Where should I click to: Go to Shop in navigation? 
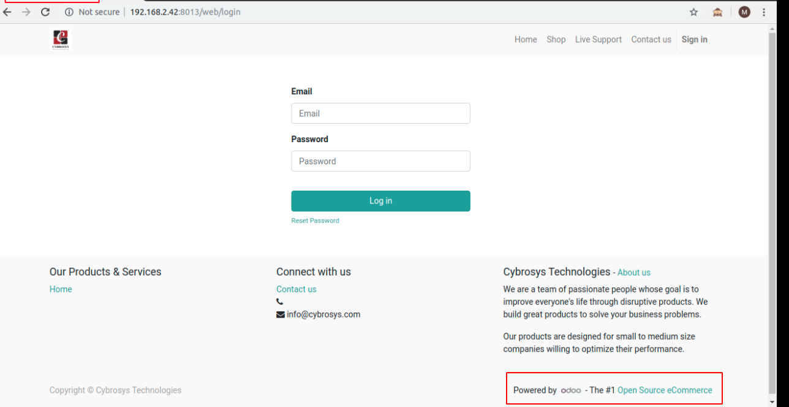click(556, 40)
